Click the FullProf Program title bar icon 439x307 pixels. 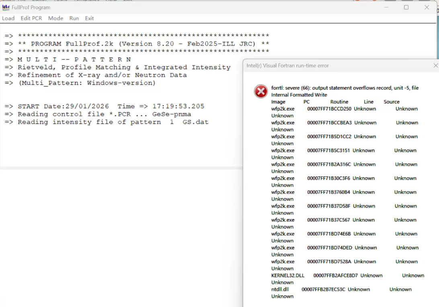point(6,7)
